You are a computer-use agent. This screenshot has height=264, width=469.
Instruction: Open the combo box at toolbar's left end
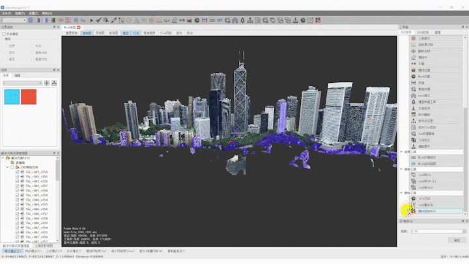[14, 20]
